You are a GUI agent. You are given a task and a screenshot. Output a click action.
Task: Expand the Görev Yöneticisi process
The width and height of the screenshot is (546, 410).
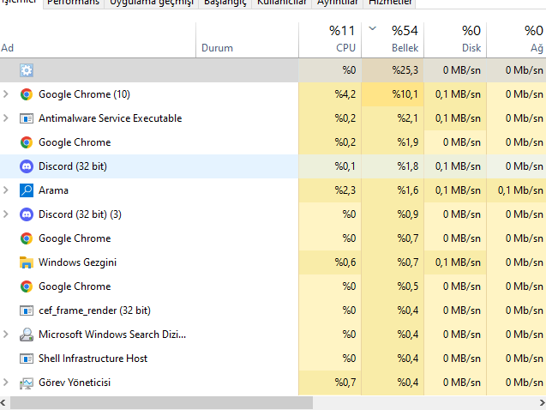[5, 383]
